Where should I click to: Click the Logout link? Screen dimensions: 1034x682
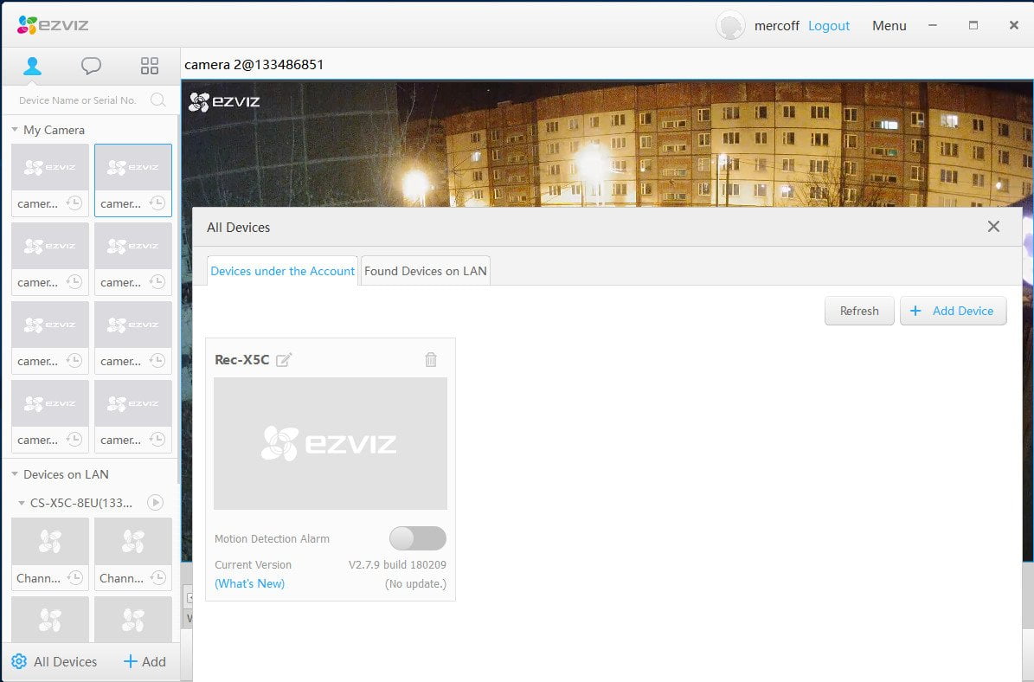[x=829, y=26]
